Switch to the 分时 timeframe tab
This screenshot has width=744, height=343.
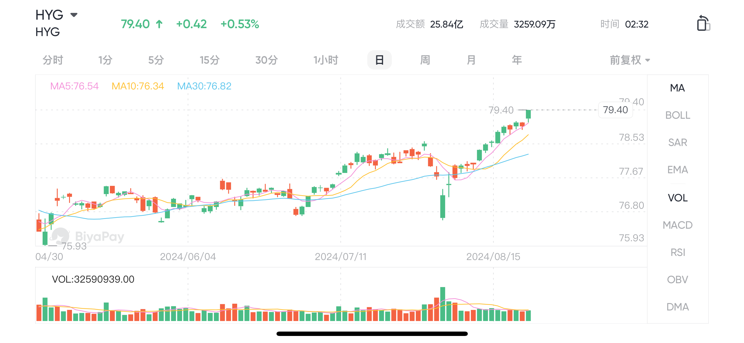coord(53,60)
